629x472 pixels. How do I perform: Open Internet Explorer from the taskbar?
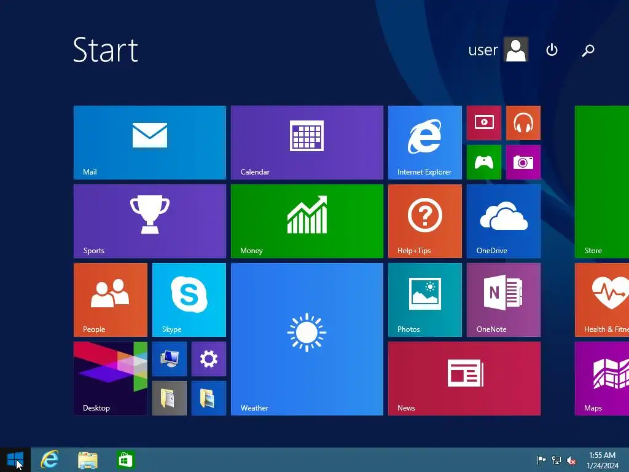[x=50, y=460]
